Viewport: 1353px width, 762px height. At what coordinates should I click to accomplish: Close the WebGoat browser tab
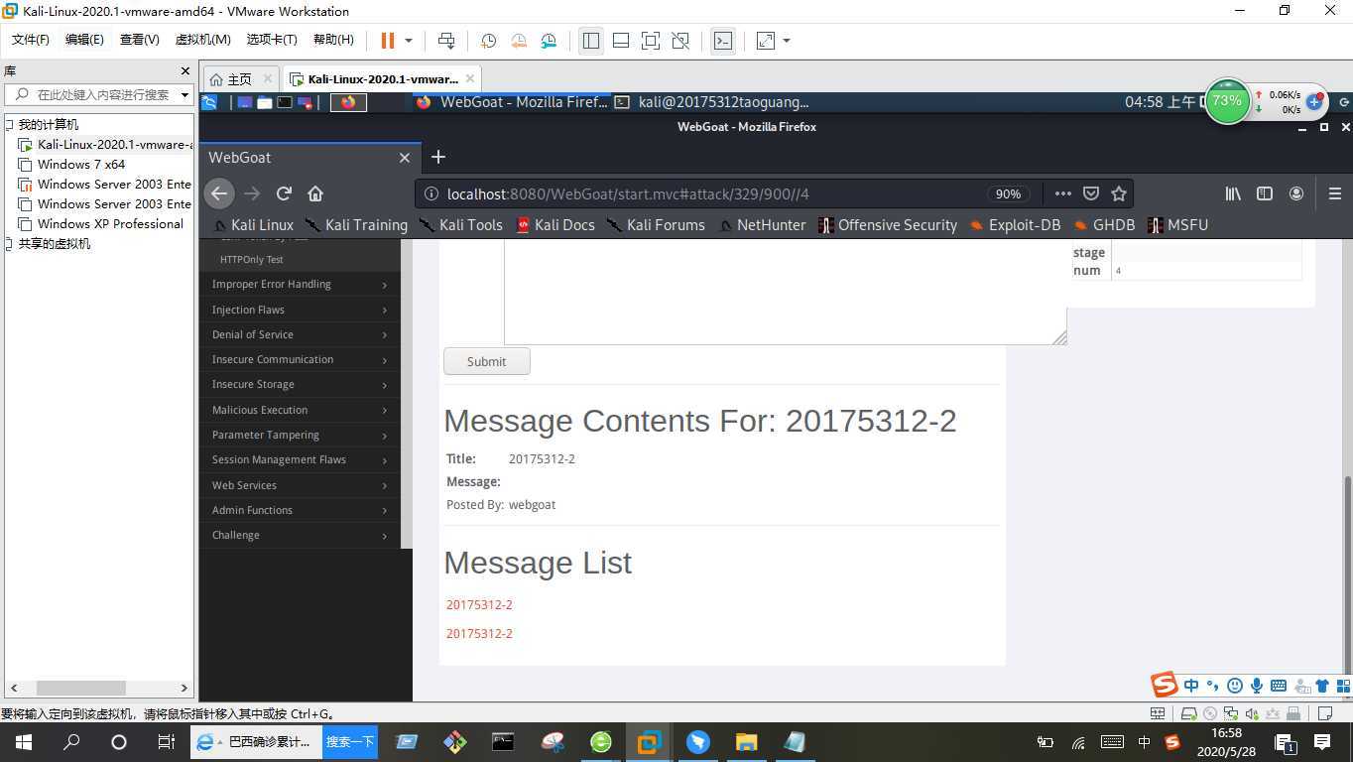click(405, 158)
